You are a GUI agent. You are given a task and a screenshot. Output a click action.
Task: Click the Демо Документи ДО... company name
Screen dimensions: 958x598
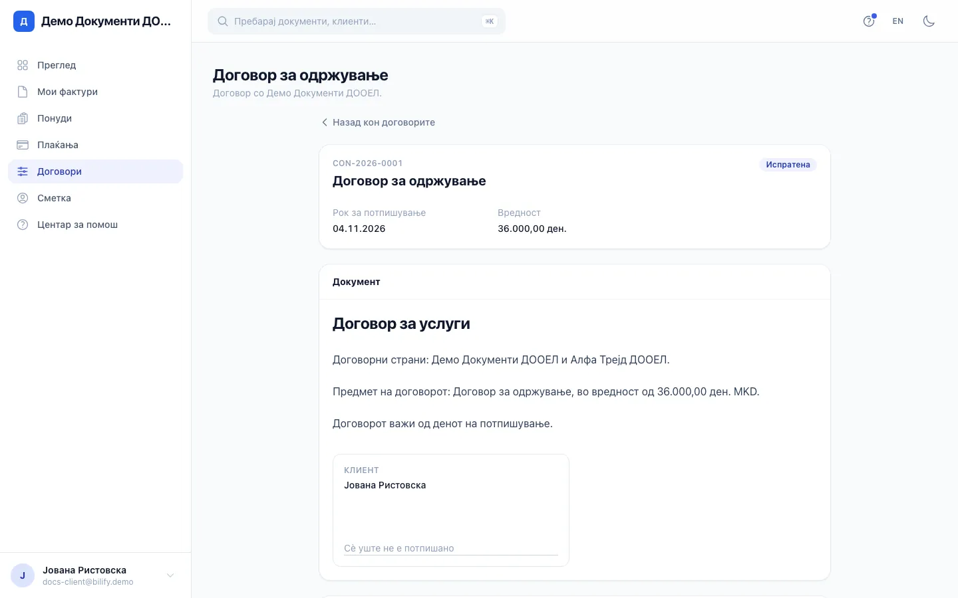(106, 21)
